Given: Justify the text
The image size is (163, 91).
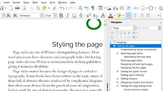Looking at the screenshot, I should (x=148, y=16).
